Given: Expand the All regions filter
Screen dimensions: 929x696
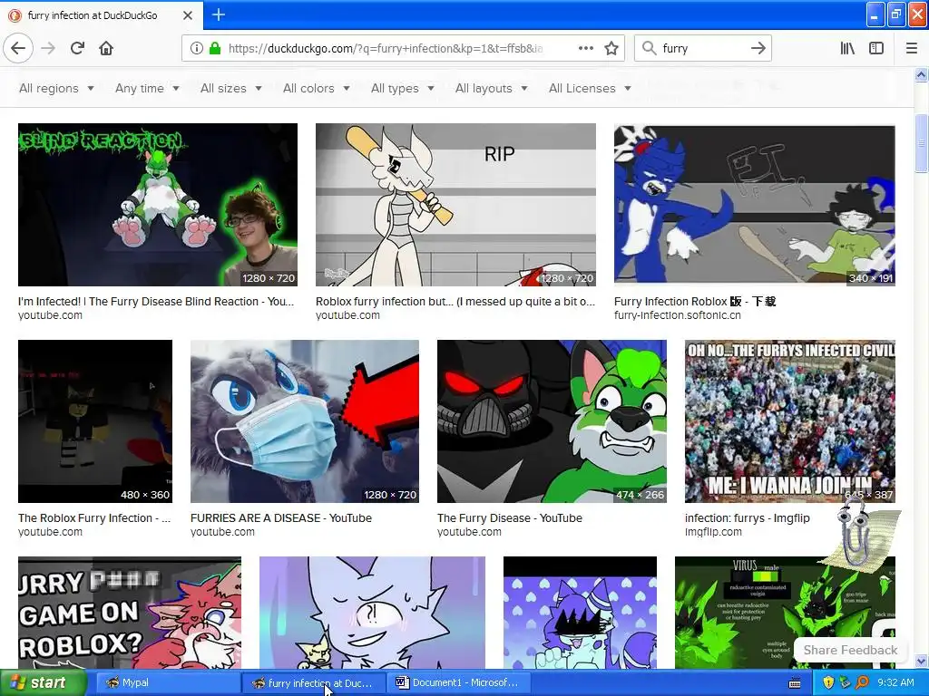Looking at the screenshot, I should coord(56,88).
